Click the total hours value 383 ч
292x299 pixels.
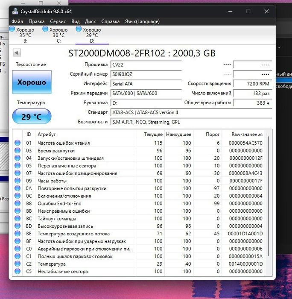click(253, 103)
